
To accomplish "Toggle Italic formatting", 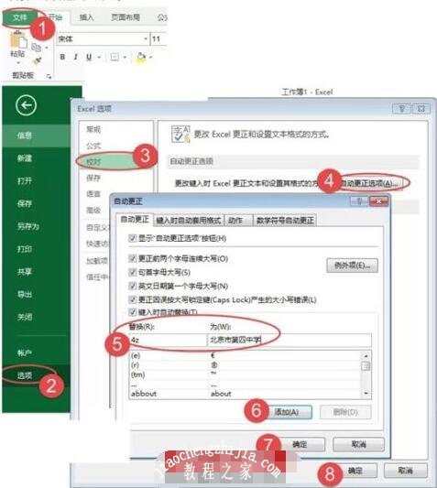I will tap(76, 57).
